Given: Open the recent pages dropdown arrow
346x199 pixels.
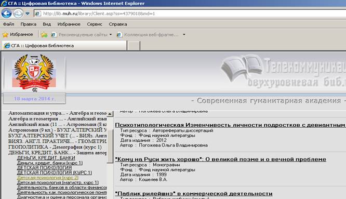Looking at the screenshot, I should point(28,14).
